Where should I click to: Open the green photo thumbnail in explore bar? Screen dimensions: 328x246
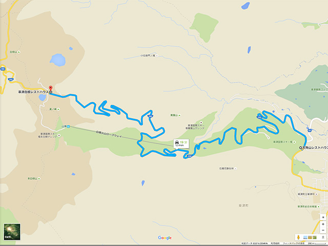[315, 237]
